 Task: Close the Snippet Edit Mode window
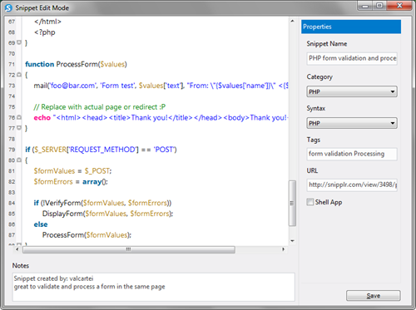coord(399,6)
